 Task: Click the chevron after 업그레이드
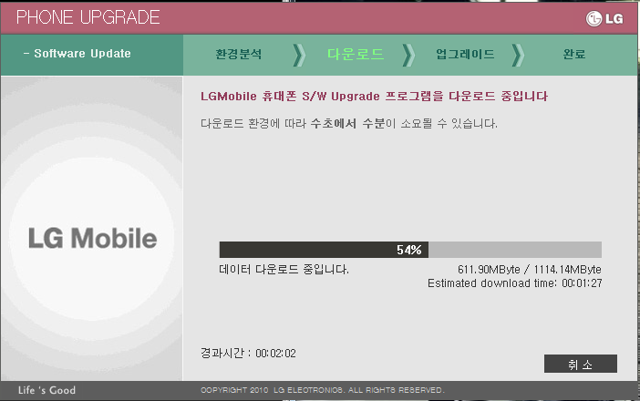pos(518,55)
